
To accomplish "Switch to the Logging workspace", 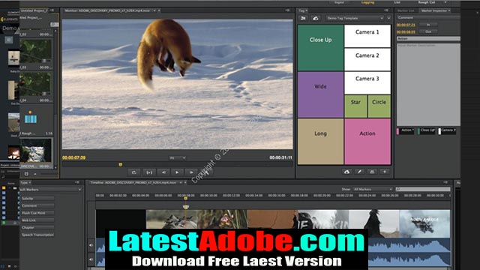I will pyautogui.click(x=367, y=2).
